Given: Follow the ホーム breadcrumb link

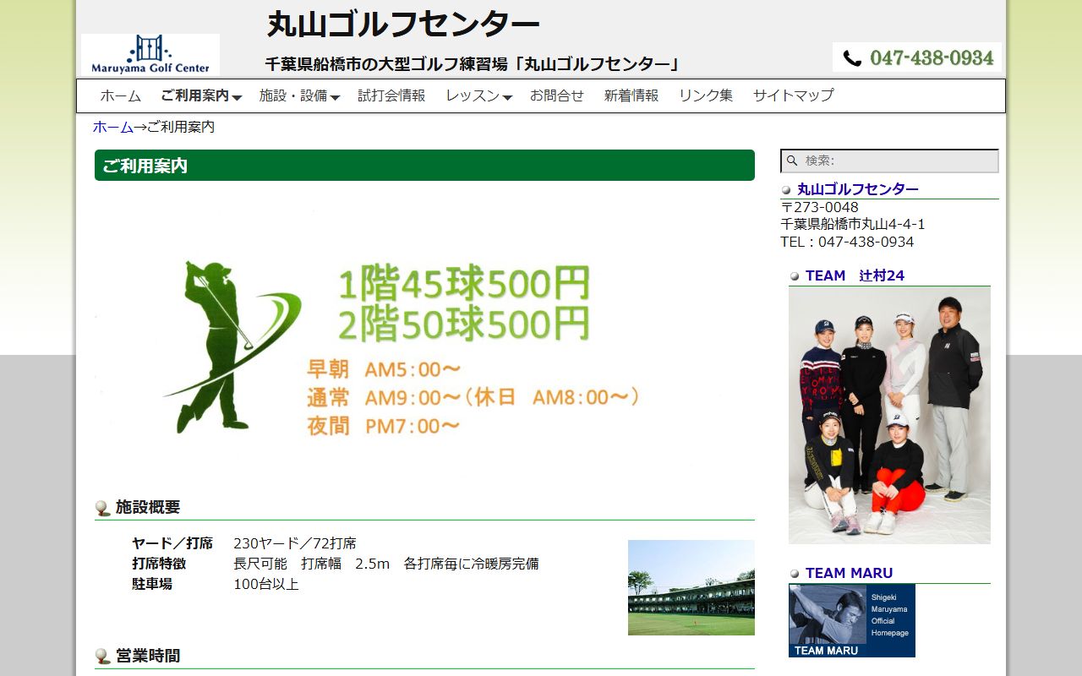Looking at the screenshot, I should coord(113,128).
